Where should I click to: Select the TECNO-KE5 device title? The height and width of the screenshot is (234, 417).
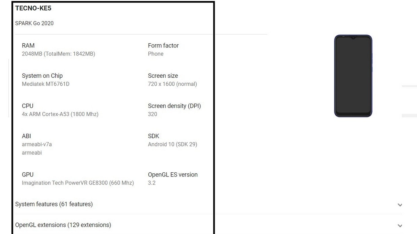point(33,8)
